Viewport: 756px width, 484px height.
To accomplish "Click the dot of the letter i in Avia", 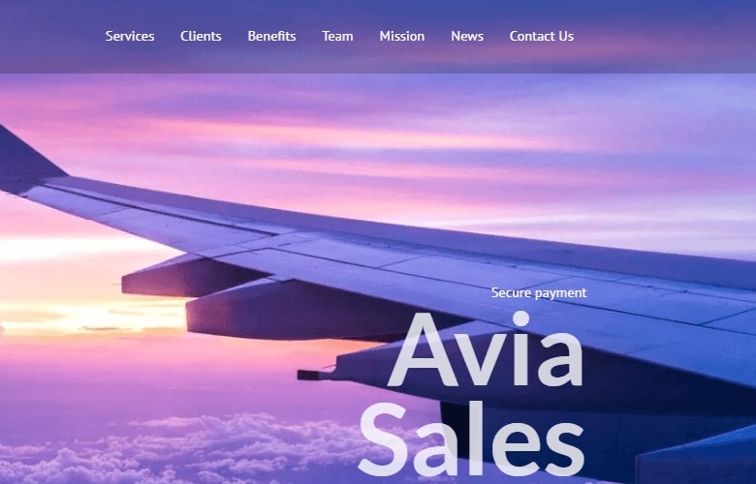I will coord(520,318).
